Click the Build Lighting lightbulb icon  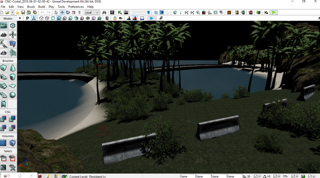[x=180, y=13]
